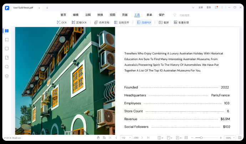Screen dimensions: 246x144
Task: Select the hand tool in status bar
Action: tap(98, 138)
